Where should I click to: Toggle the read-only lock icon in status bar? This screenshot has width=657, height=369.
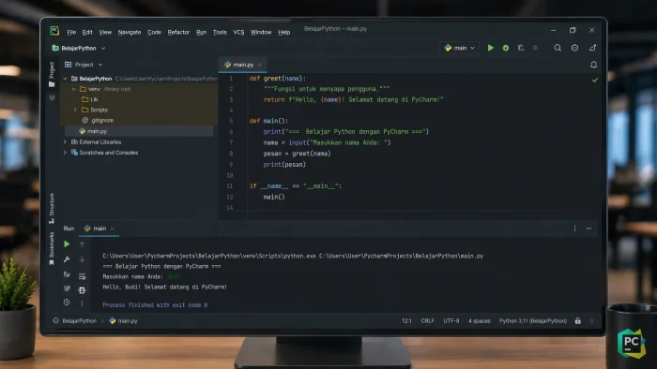(578, 321)
